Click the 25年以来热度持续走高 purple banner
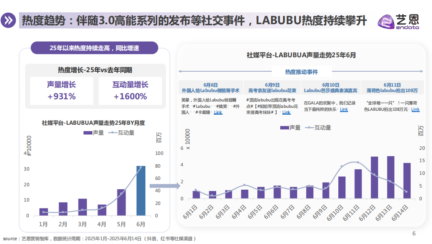The height and width of the screenshot is (244, 432). coord(94,48)
